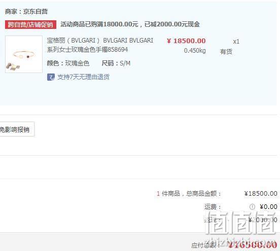Click the 1 件商品 item count text
Image resolution: width=280 pixels, height=251 pixels.
coord(168,194)
